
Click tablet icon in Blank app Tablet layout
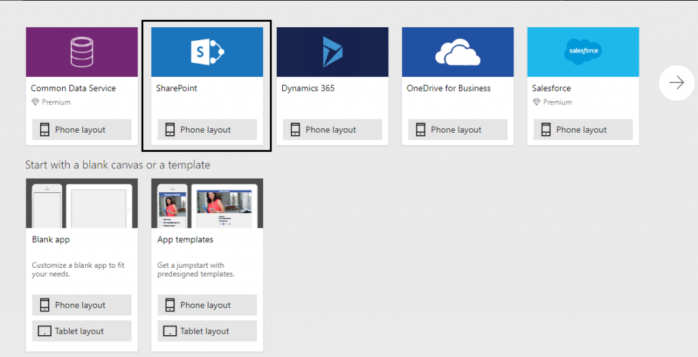click(44, 331)
